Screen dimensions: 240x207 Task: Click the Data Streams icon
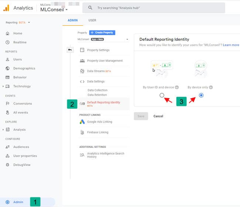click(x=82, y=71)
